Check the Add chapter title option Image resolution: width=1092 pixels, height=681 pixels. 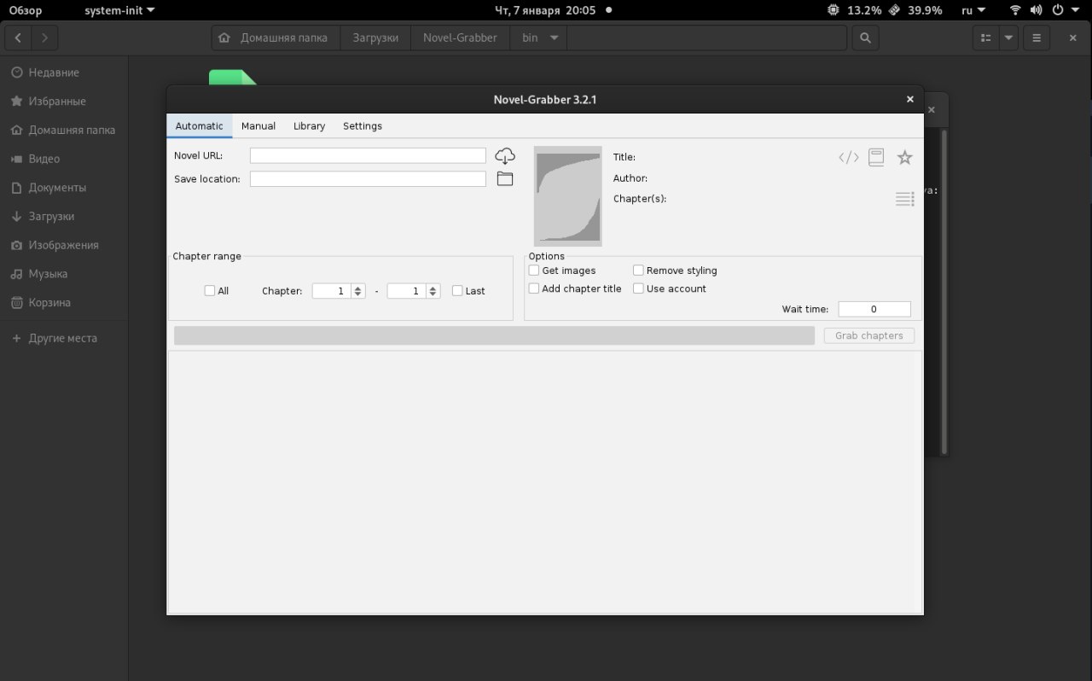click(x=534, y=288)
